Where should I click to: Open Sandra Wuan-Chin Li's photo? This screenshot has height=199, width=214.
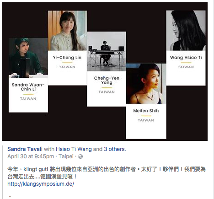coord(28,58)
